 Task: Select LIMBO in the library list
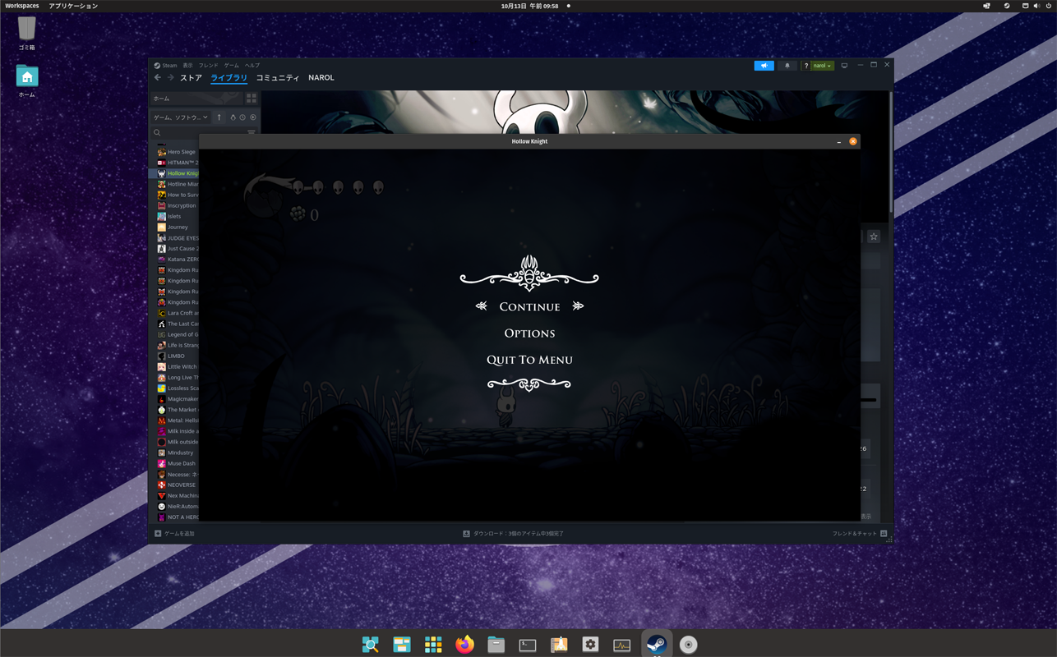[178, 356]
